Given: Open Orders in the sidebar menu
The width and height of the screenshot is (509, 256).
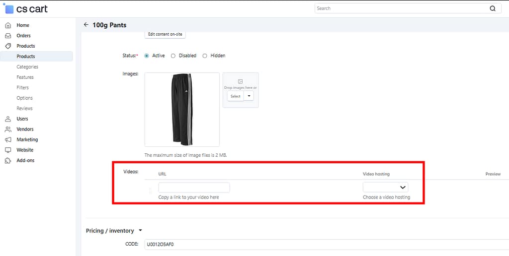Looking at the screenshot, I should coord(24,36).
